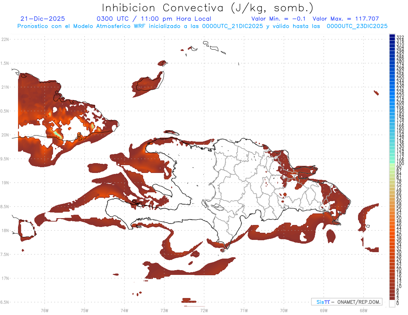
Task: Click the colorbar value label '322'
Action: pyautogui.click(x=400, y=37)
